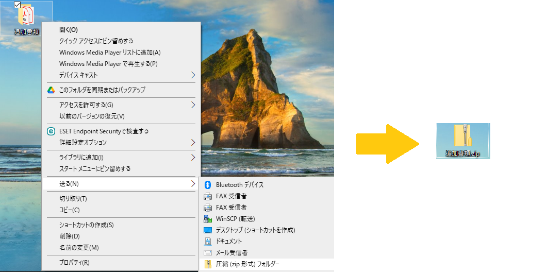Viewport: 547px width, 274px height.
Task: Expand the 送る(N) submenu arrow
Action: click(x=193, y=184)
